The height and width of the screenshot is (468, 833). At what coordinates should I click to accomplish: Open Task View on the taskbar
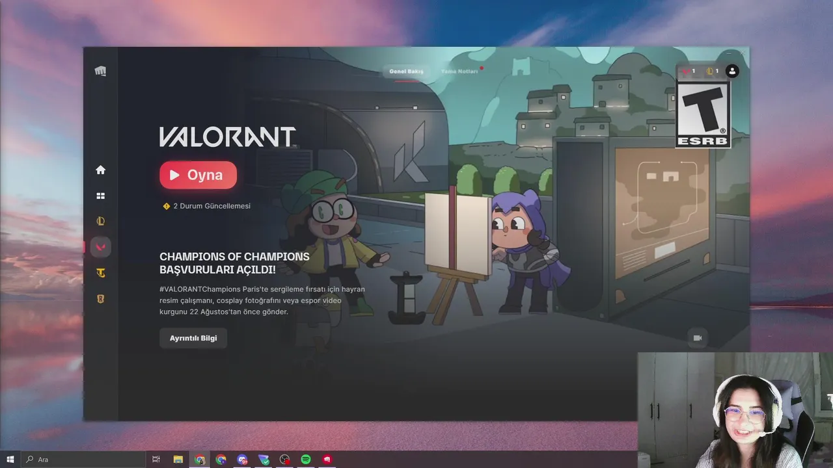(x=156, y=460)
